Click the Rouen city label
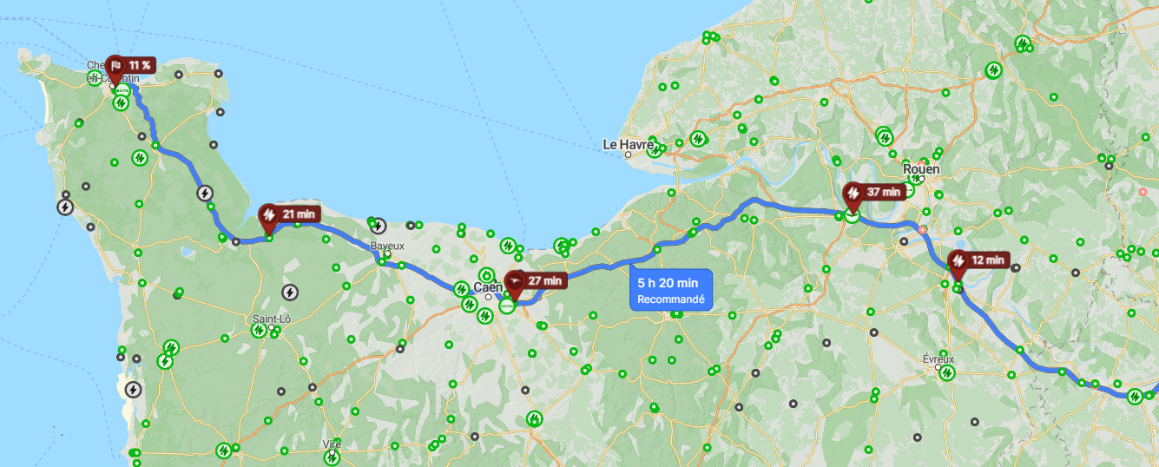1159x467 pixels. (x=920, y=168)
